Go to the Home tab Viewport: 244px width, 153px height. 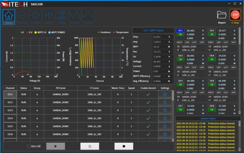[9, 17]
